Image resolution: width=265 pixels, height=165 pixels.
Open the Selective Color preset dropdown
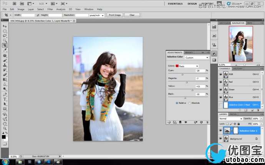pos(197,58)
